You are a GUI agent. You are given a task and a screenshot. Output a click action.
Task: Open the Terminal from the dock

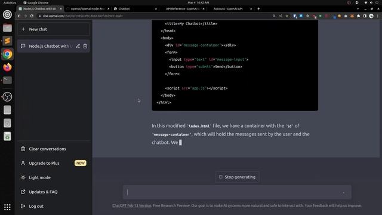[7, 80]
